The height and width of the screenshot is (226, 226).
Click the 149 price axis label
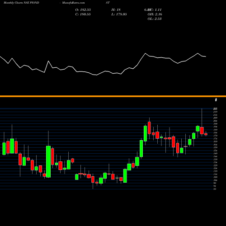pos(215,154)
